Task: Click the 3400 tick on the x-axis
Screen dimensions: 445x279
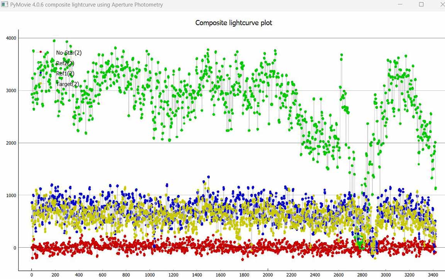Action: coord(433,275)
